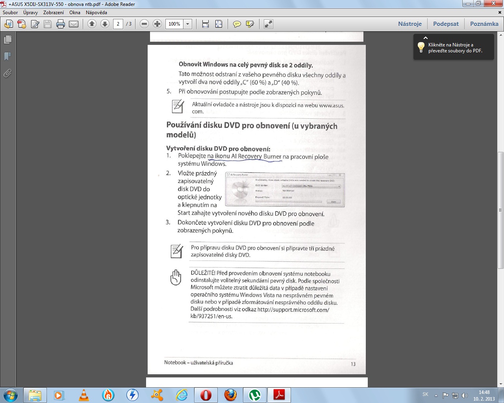
Task: Show page thumbnails panel in sidebar
Action: (x=7, y=40)
